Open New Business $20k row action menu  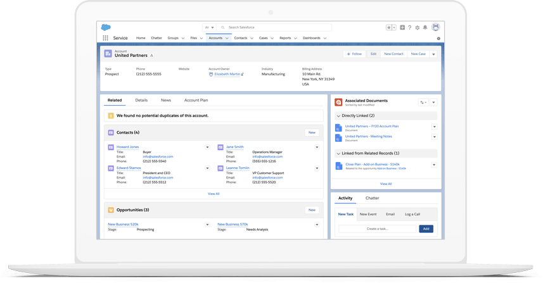207,225
